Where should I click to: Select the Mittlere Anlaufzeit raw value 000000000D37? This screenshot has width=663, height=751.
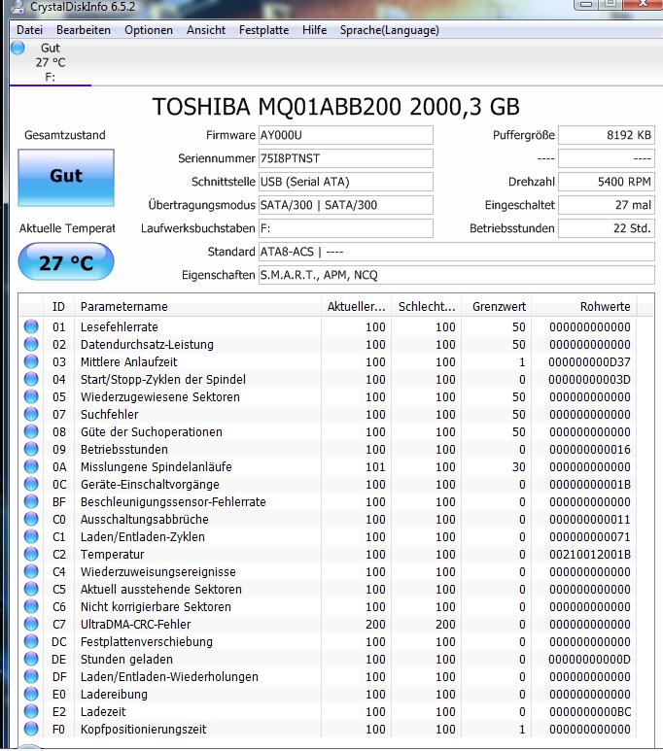(x=590, y=362)
